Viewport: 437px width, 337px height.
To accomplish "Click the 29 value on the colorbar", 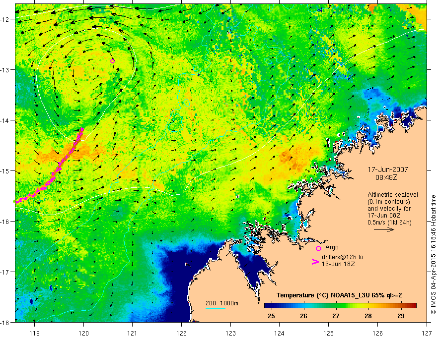I will tap(401, 316).
